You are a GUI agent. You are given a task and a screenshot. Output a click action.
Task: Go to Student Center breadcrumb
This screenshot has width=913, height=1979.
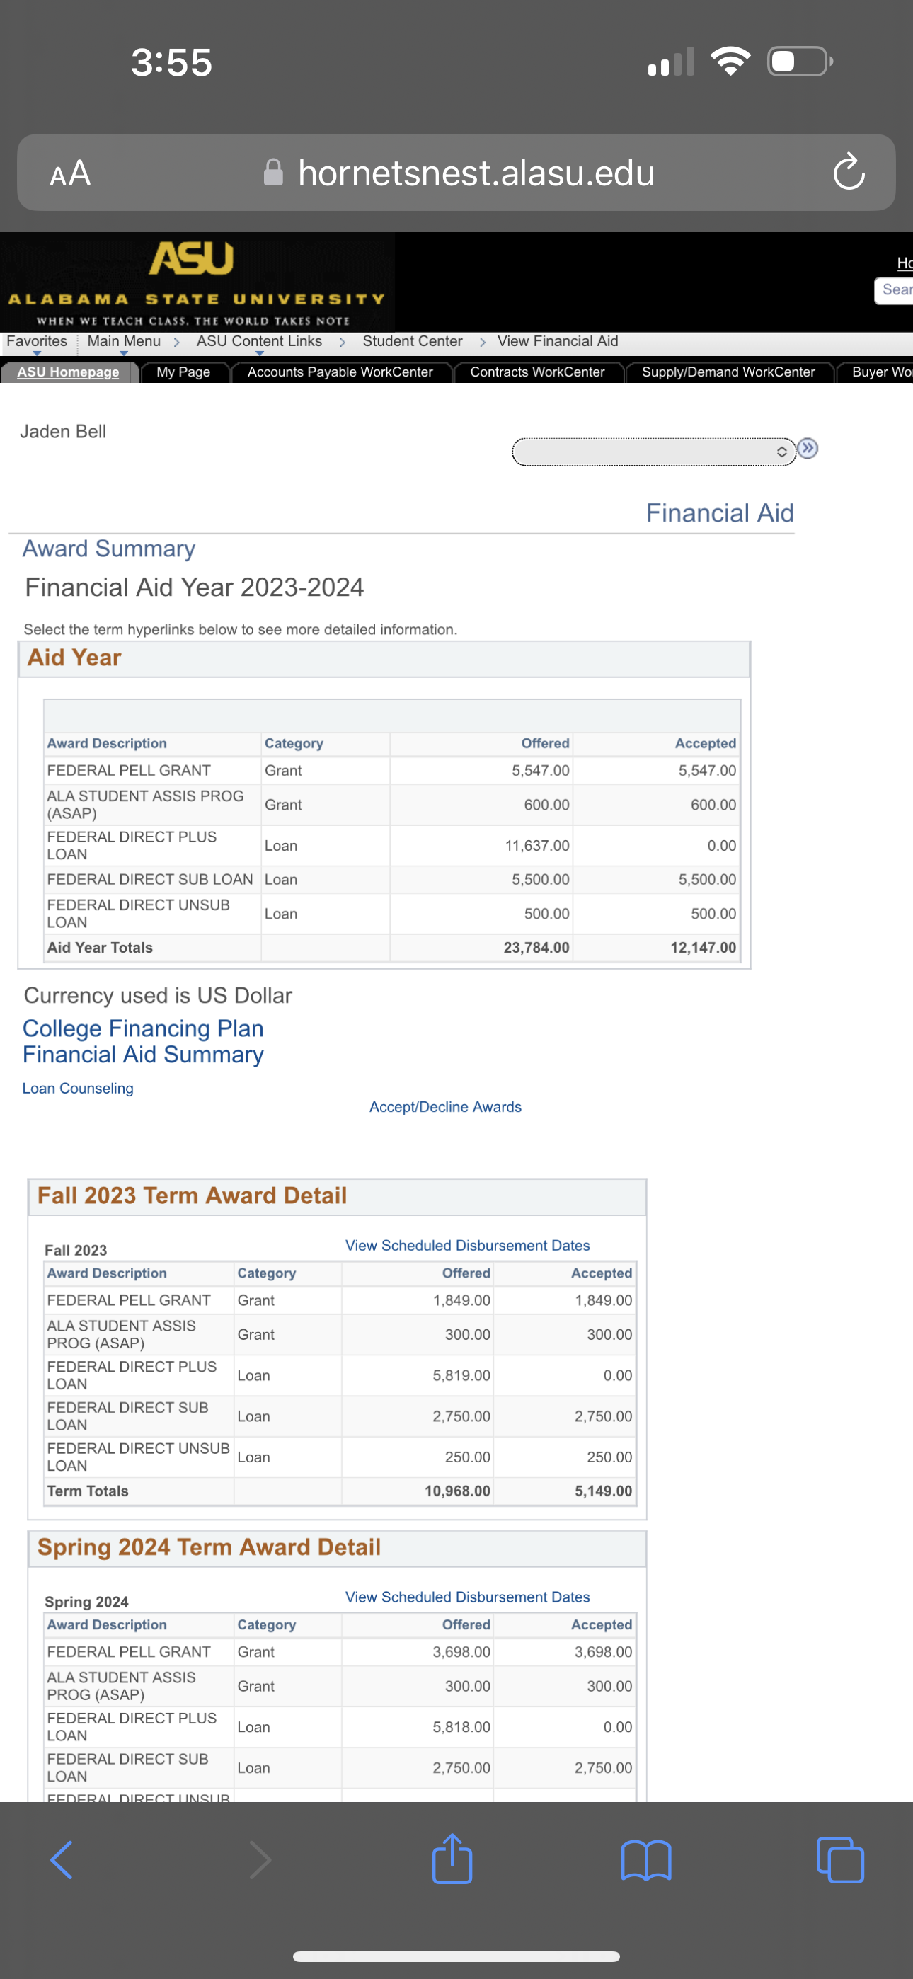413,341
